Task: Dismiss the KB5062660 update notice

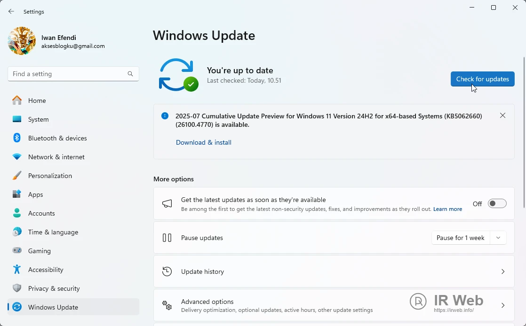Action: point(502,116)
